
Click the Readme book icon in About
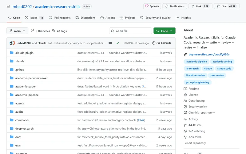tap(185, 89)
